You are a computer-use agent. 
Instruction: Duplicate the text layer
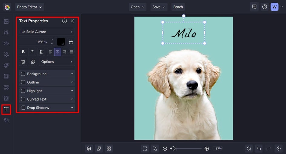(x=33, y=62)
